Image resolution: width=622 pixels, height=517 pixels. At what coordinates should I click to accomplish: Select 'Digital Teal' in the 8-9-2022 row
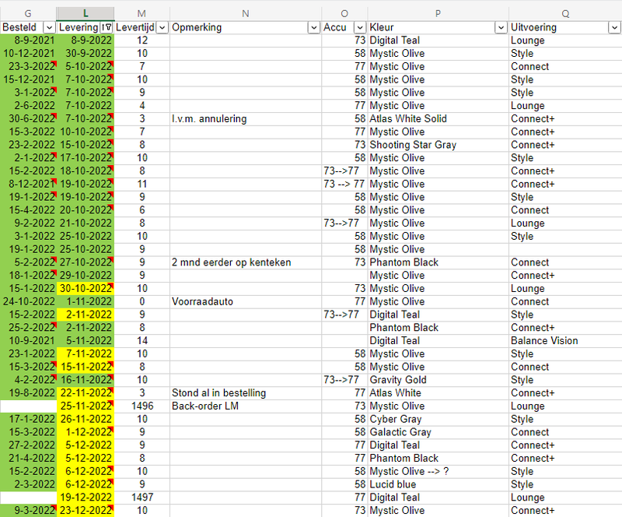tap(438, 40)
